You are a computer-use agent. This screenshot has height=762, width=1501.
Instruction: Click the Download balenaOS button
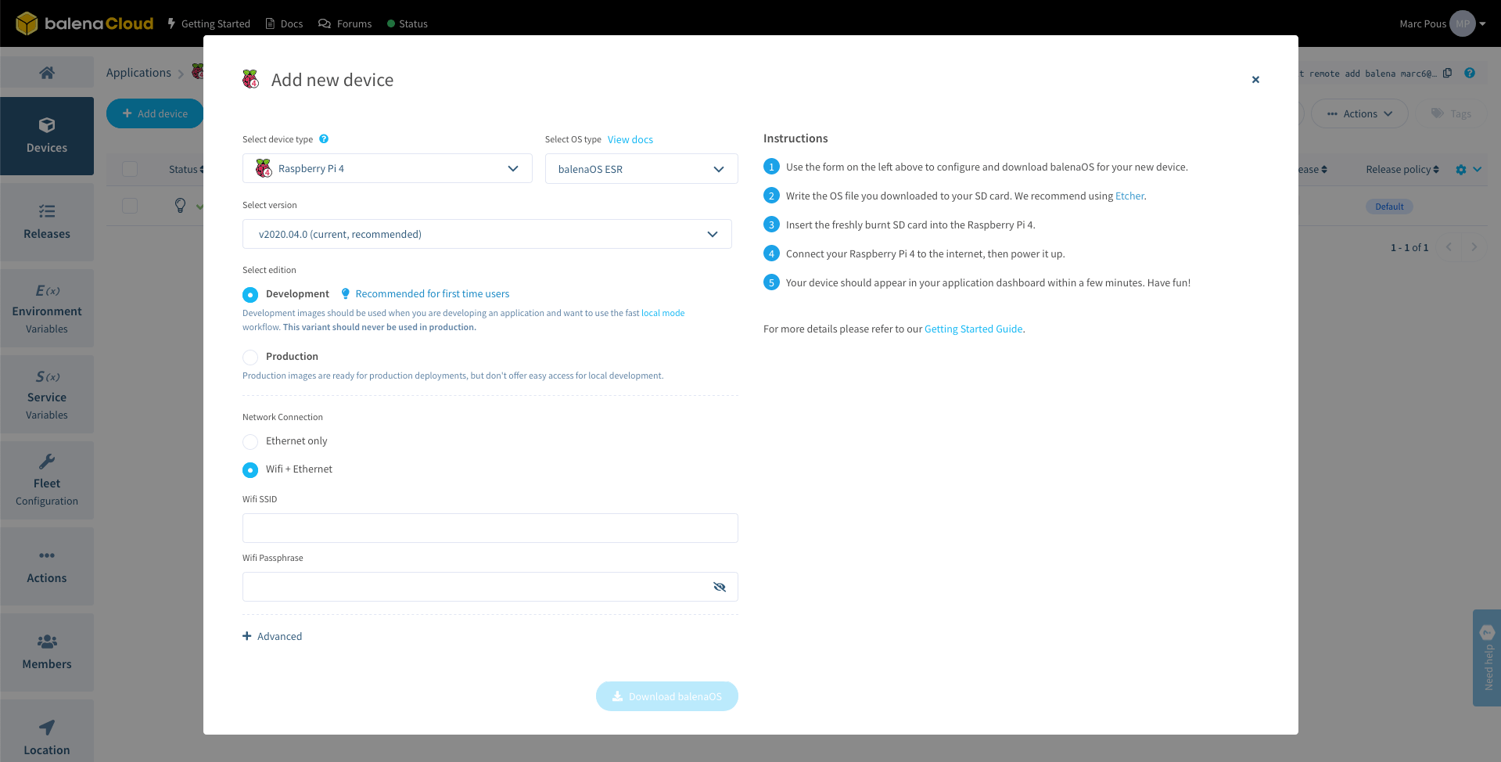tap(666, 696)
